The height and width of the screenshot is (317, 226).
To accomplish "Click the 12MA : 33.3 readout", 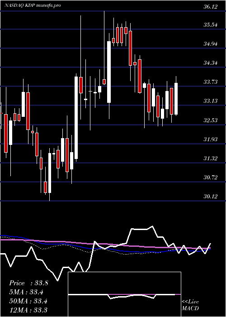I will click(28, 310).
